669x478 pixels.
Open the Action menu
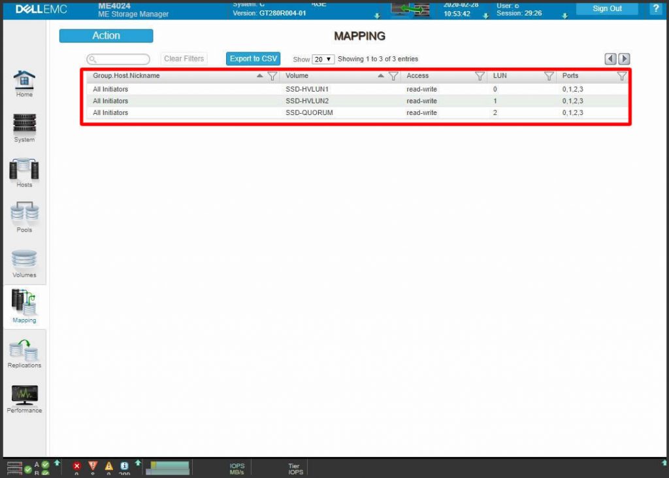click(106, 36)
